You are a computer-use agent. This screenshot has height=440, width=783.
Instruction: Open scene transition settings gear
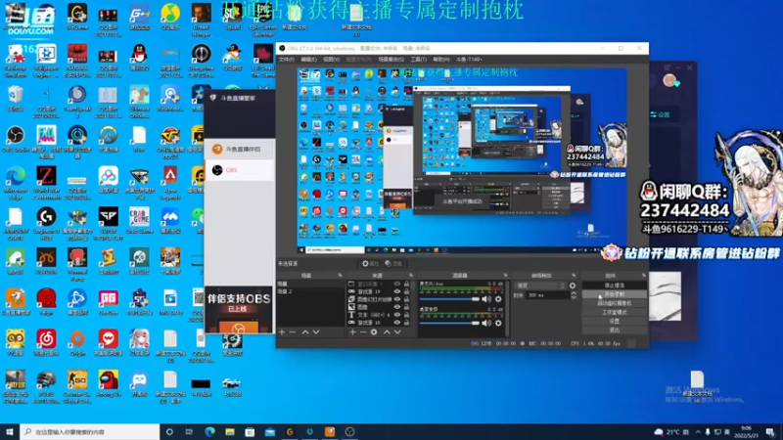573,286
